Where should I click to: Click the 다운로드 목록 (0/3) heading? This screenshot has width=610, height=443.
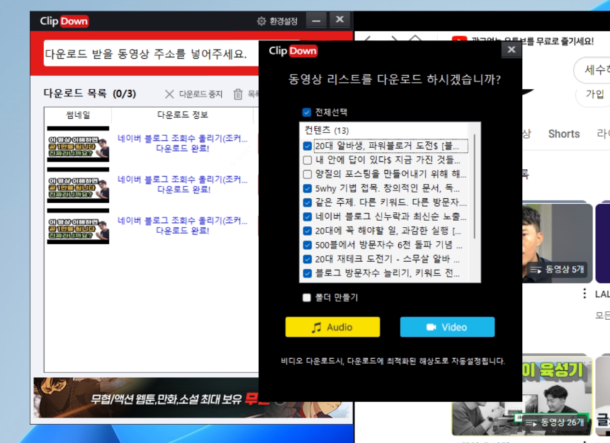click(89, 93)
